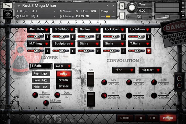Click the volume slider under Sculptures
Screen dimensions: 186x124
(x=61, y=51)
